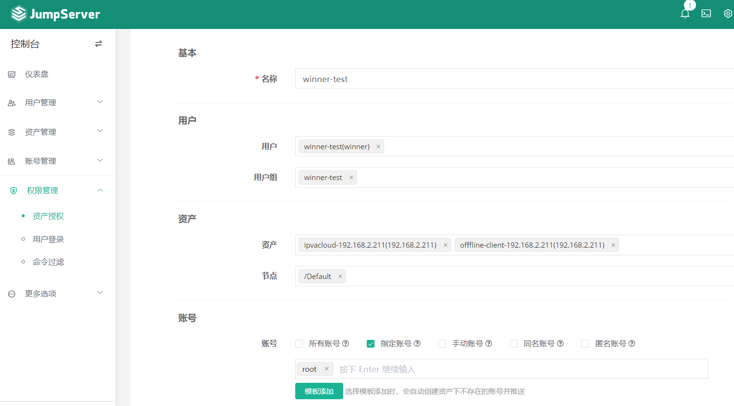Viewport: 734px width, 406px height.
Task: Open the notifications bell icon
Action: pyautogui.click(x=685, y=13)
